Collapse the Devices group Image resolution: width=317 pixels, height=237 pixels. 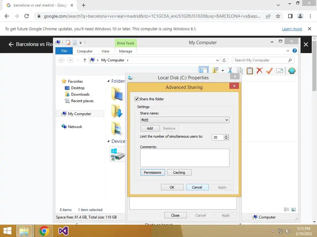tap(108, 141)
